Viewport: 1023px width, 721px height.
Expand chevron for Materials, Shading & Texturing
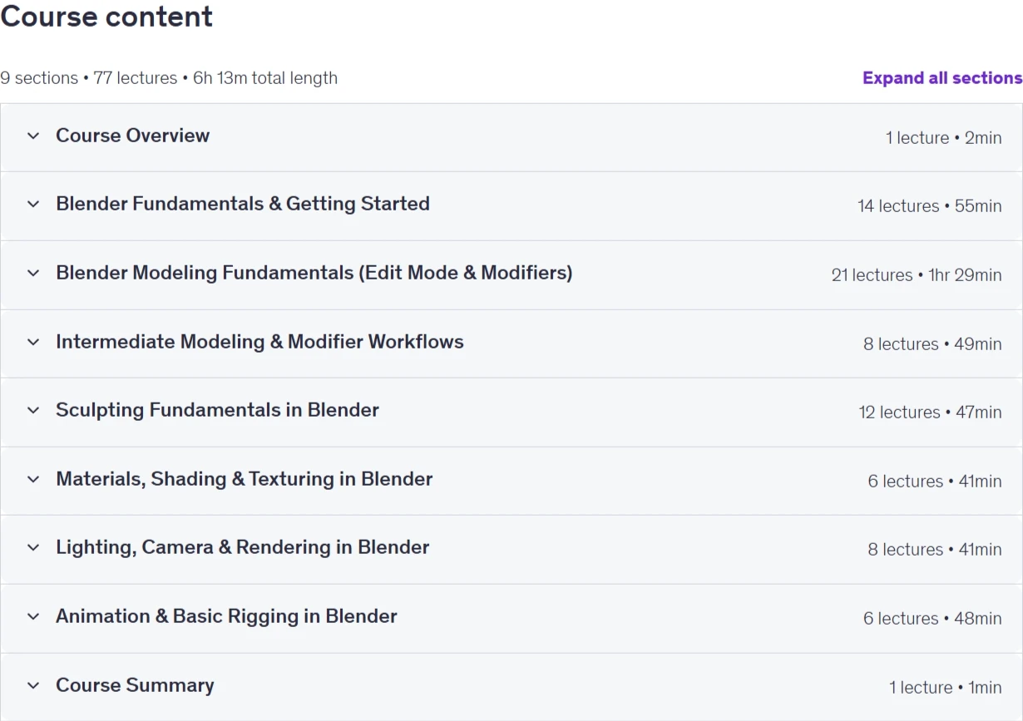click(x=33, y=479)
